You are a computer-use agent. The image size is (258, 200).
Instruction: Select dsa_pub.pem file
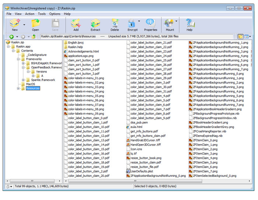click(139, 122)
